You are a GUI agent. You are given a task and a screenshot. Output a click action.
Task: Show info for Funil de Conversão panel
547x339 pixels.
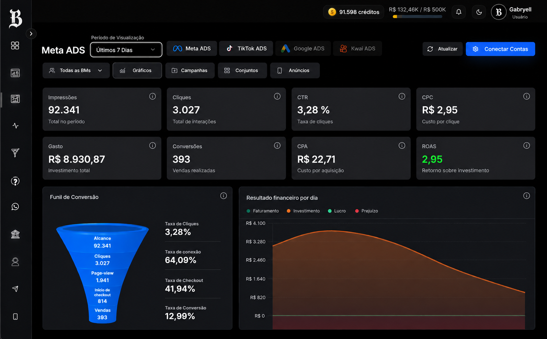(224, 196)
